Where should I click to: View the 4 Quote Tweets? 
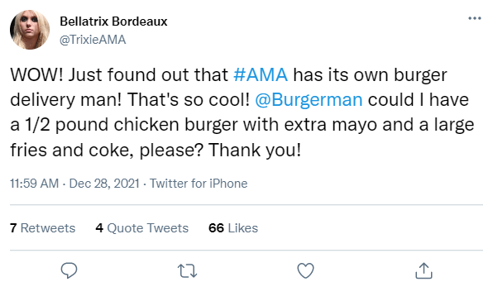point(141,228)
